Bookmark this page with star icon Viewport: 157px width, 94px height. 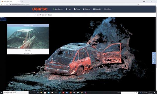coord(139,4)
